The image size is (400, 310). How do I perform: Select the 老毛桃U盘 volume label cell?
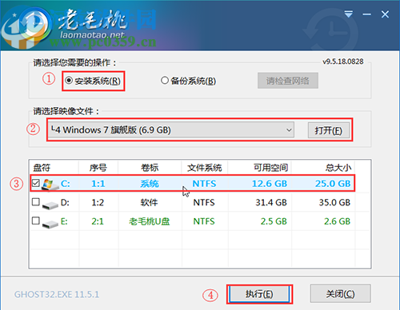pos(150,221)
